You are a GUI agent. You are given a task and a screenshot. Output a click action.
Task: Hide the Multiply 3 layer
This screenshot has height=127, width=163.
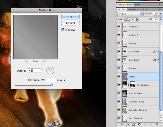119,27
